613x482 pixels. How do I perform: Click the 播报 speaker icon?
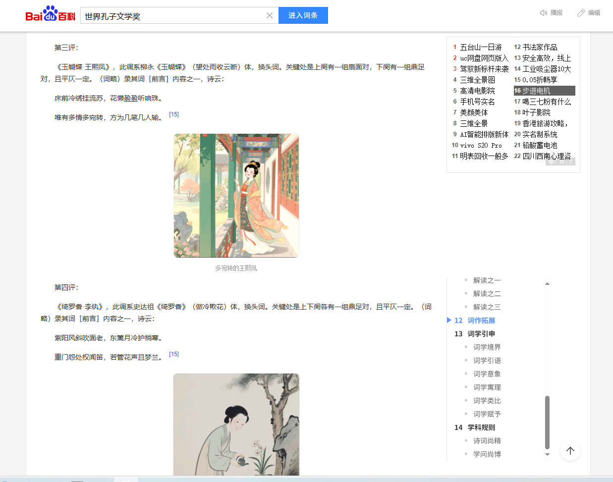point(543,13)
